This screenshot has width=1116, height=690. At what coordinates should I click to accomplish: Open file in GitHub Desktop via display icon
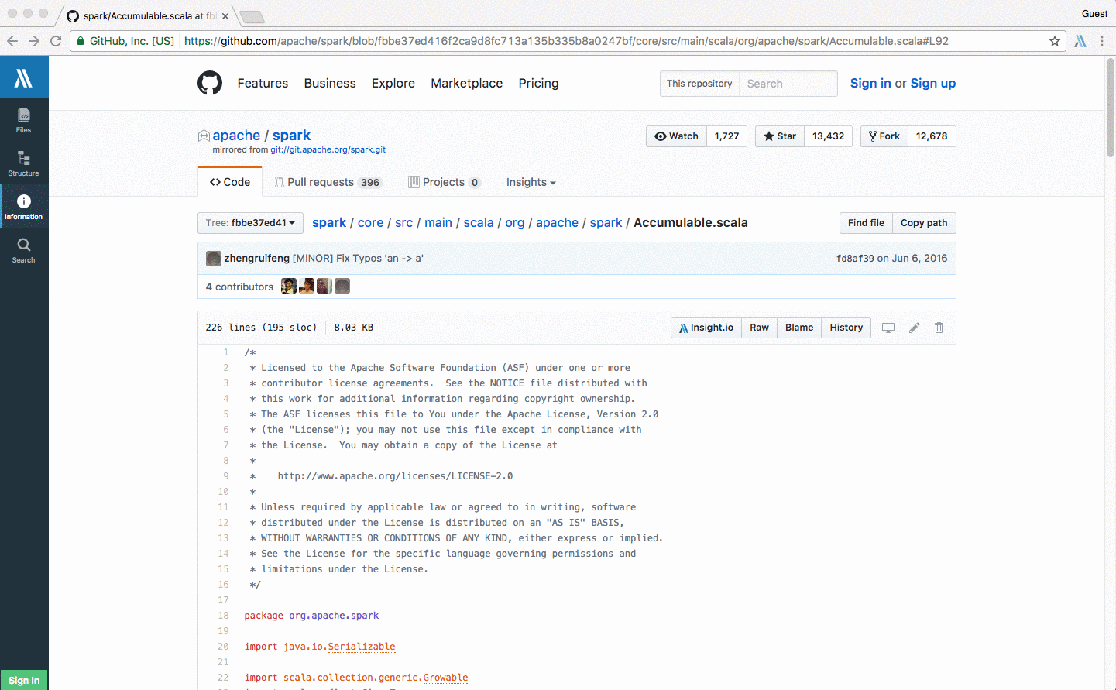[x=888, y=328]
